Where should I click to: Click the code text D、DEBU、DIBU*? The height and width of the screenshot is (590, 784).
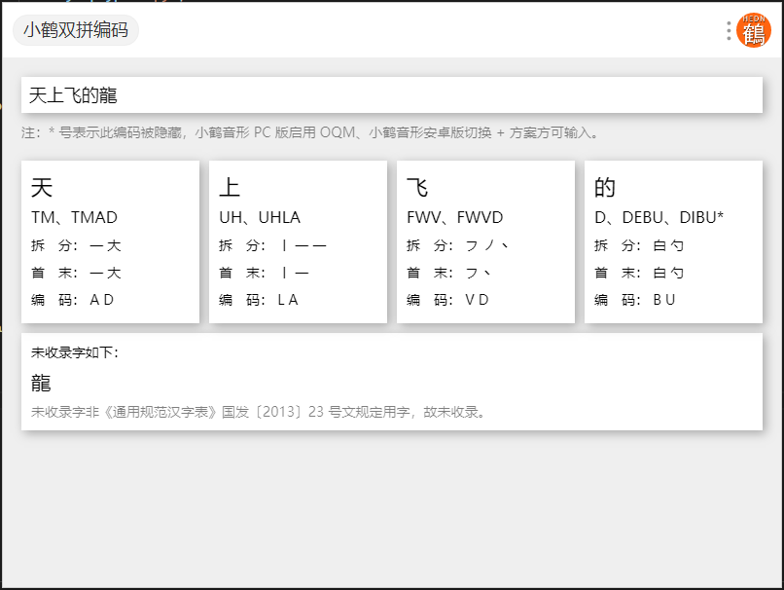(659, 217)
